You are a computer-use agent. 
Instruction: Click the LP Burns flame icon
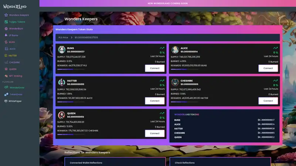6,35
